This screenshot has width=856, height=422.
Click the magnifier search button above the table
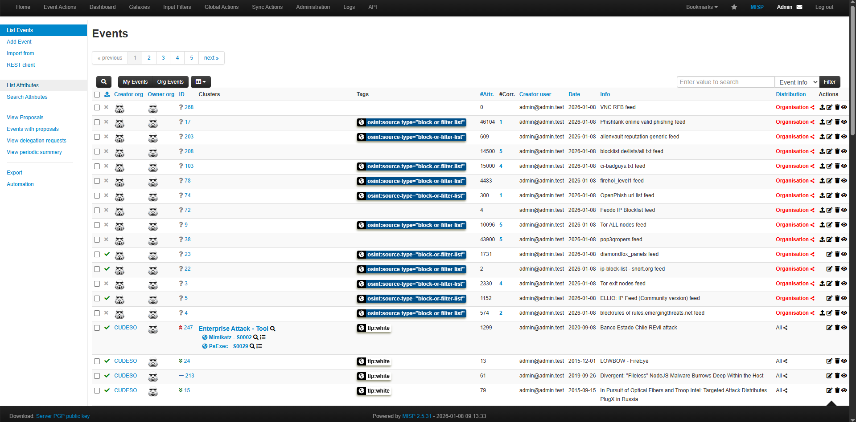click(x=104, y=82)
